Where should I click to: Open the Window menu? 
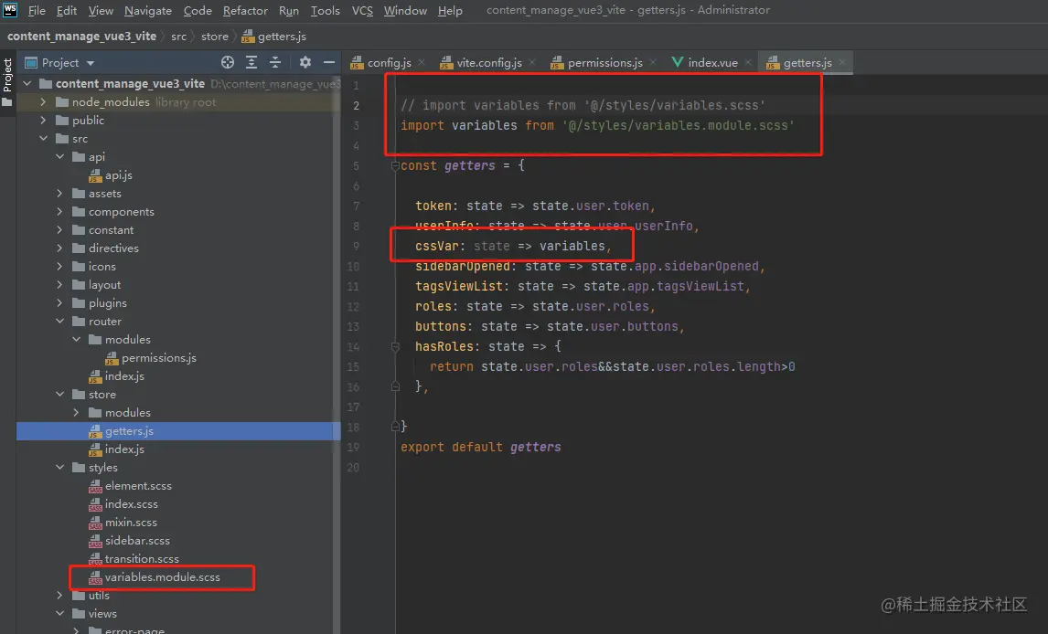(405, 11)
